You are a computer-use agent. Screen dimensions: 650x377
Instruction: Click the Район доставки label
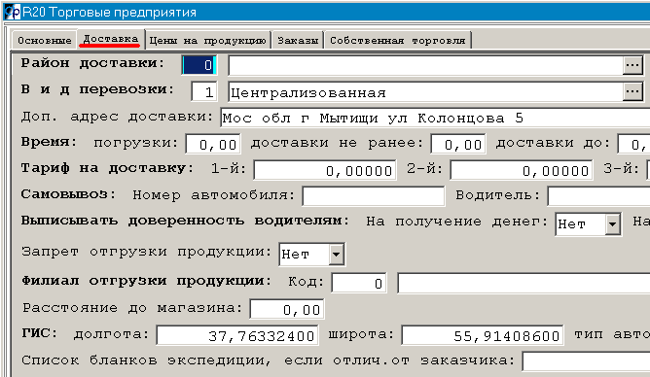pos(92,63)
